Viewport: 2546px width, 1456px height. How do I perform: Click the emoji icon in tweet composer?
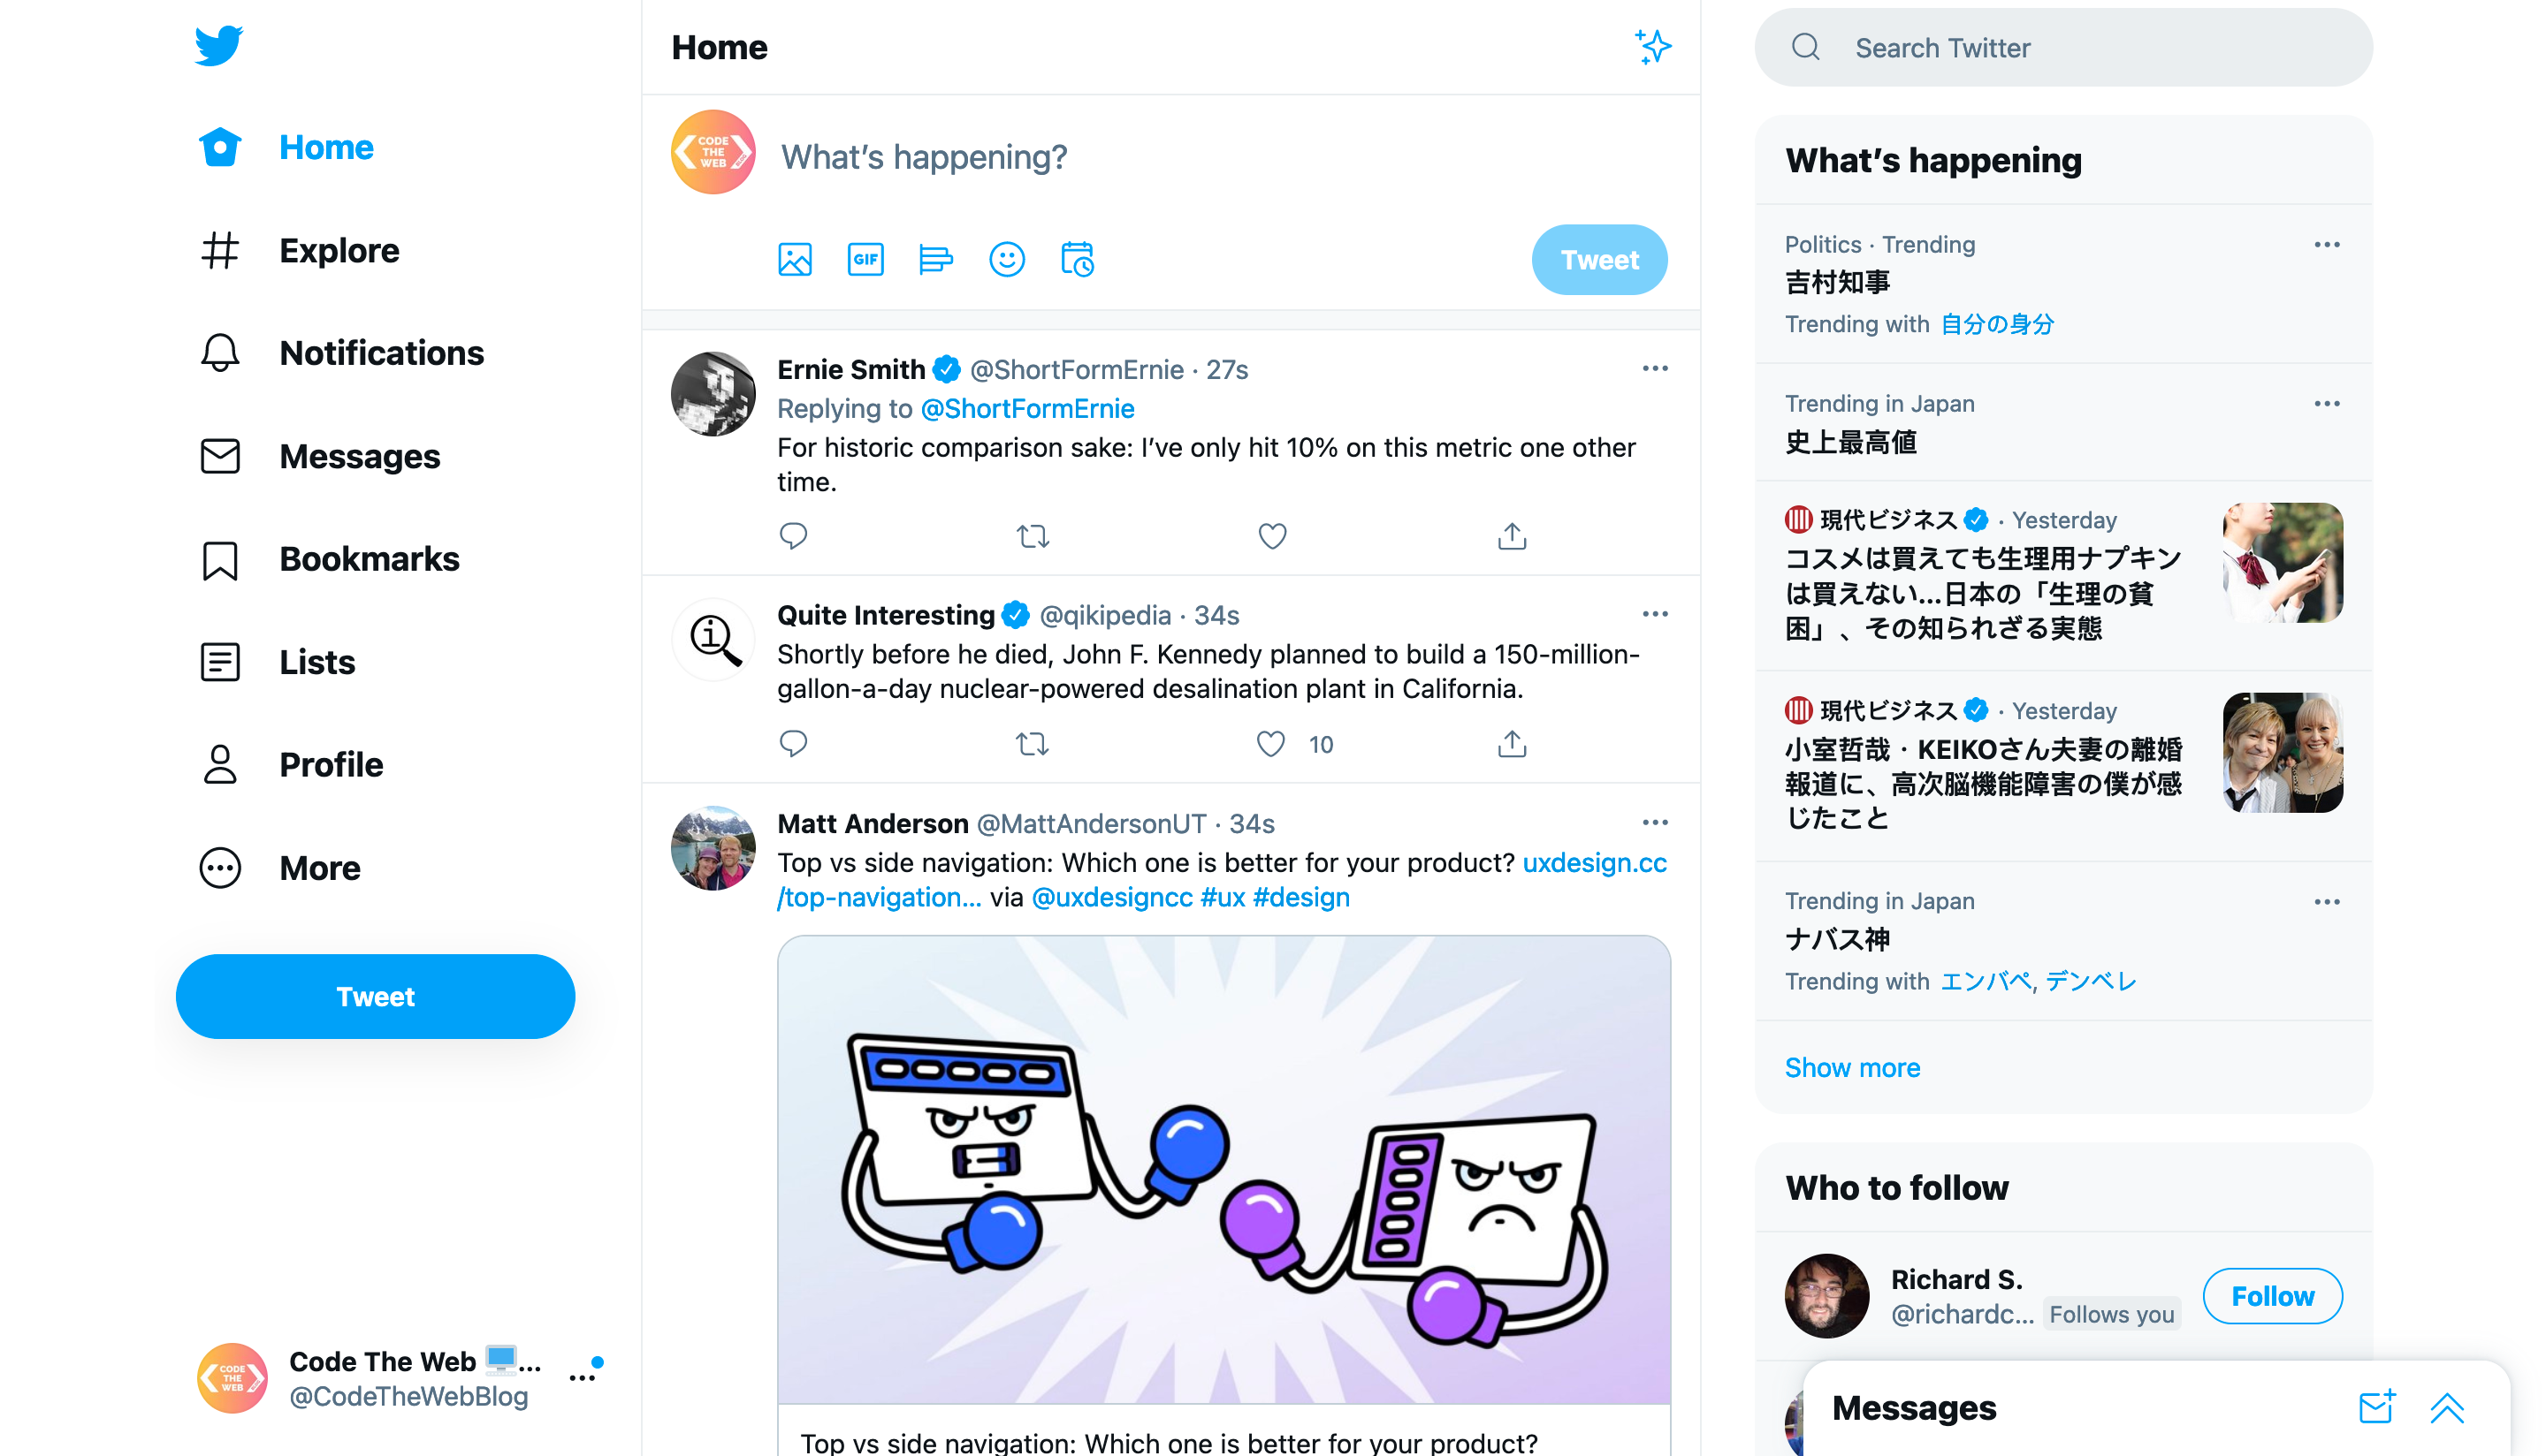click(x=1005, y=259)
